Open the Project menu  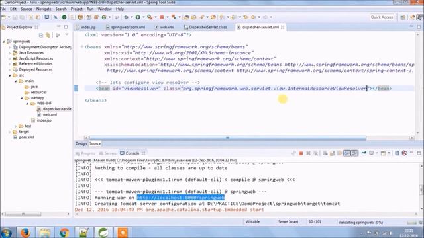click(x=77, y=9)
